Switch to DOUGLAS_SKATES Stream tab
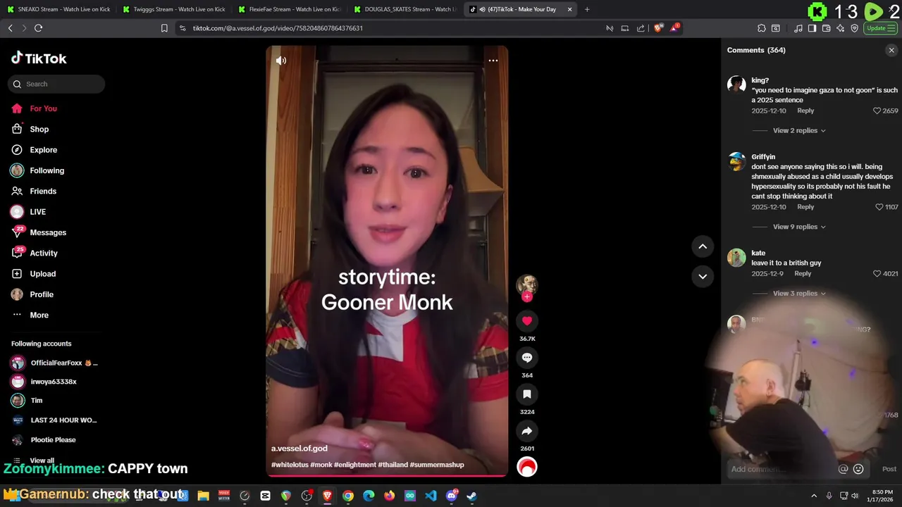The width and height of the screenshot is (902, 507). [x=405, y=9]
